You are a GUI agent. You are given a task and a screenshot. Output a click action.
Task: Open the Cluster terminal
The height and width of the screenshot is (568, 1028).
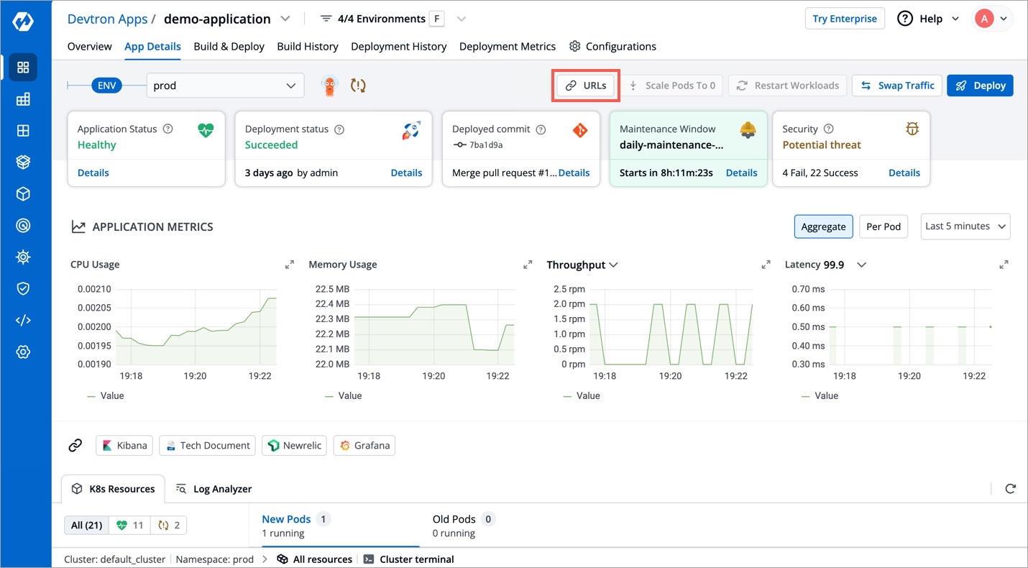click(x=409, y=559)
